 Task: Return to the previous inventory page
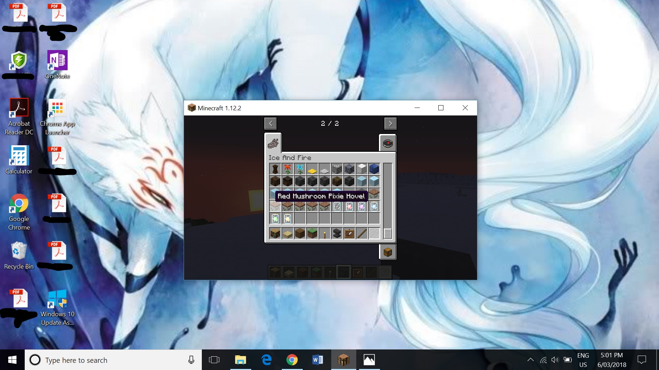tap(271, 123)
